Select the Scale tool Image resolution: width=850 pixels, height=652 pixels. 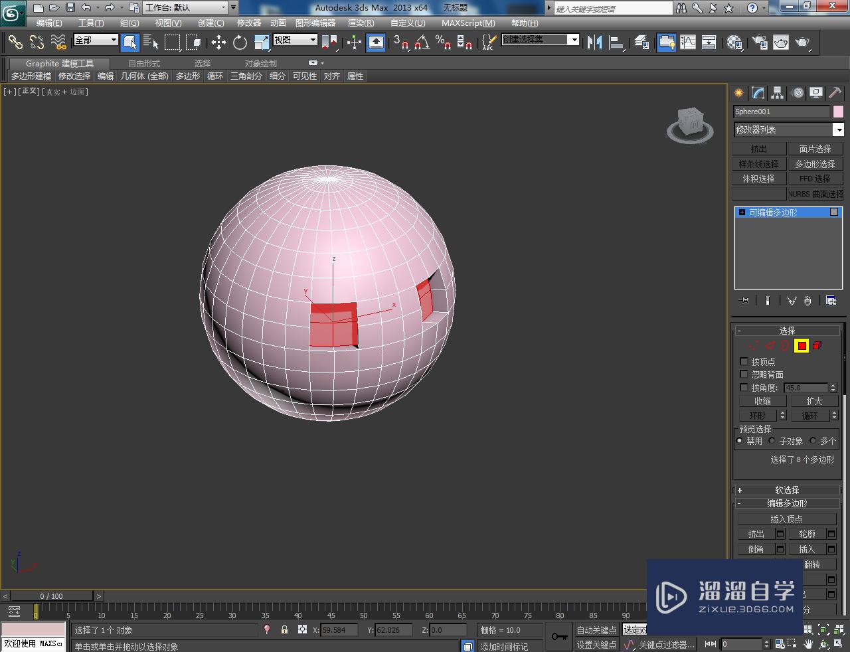click(x=262, y=42)
